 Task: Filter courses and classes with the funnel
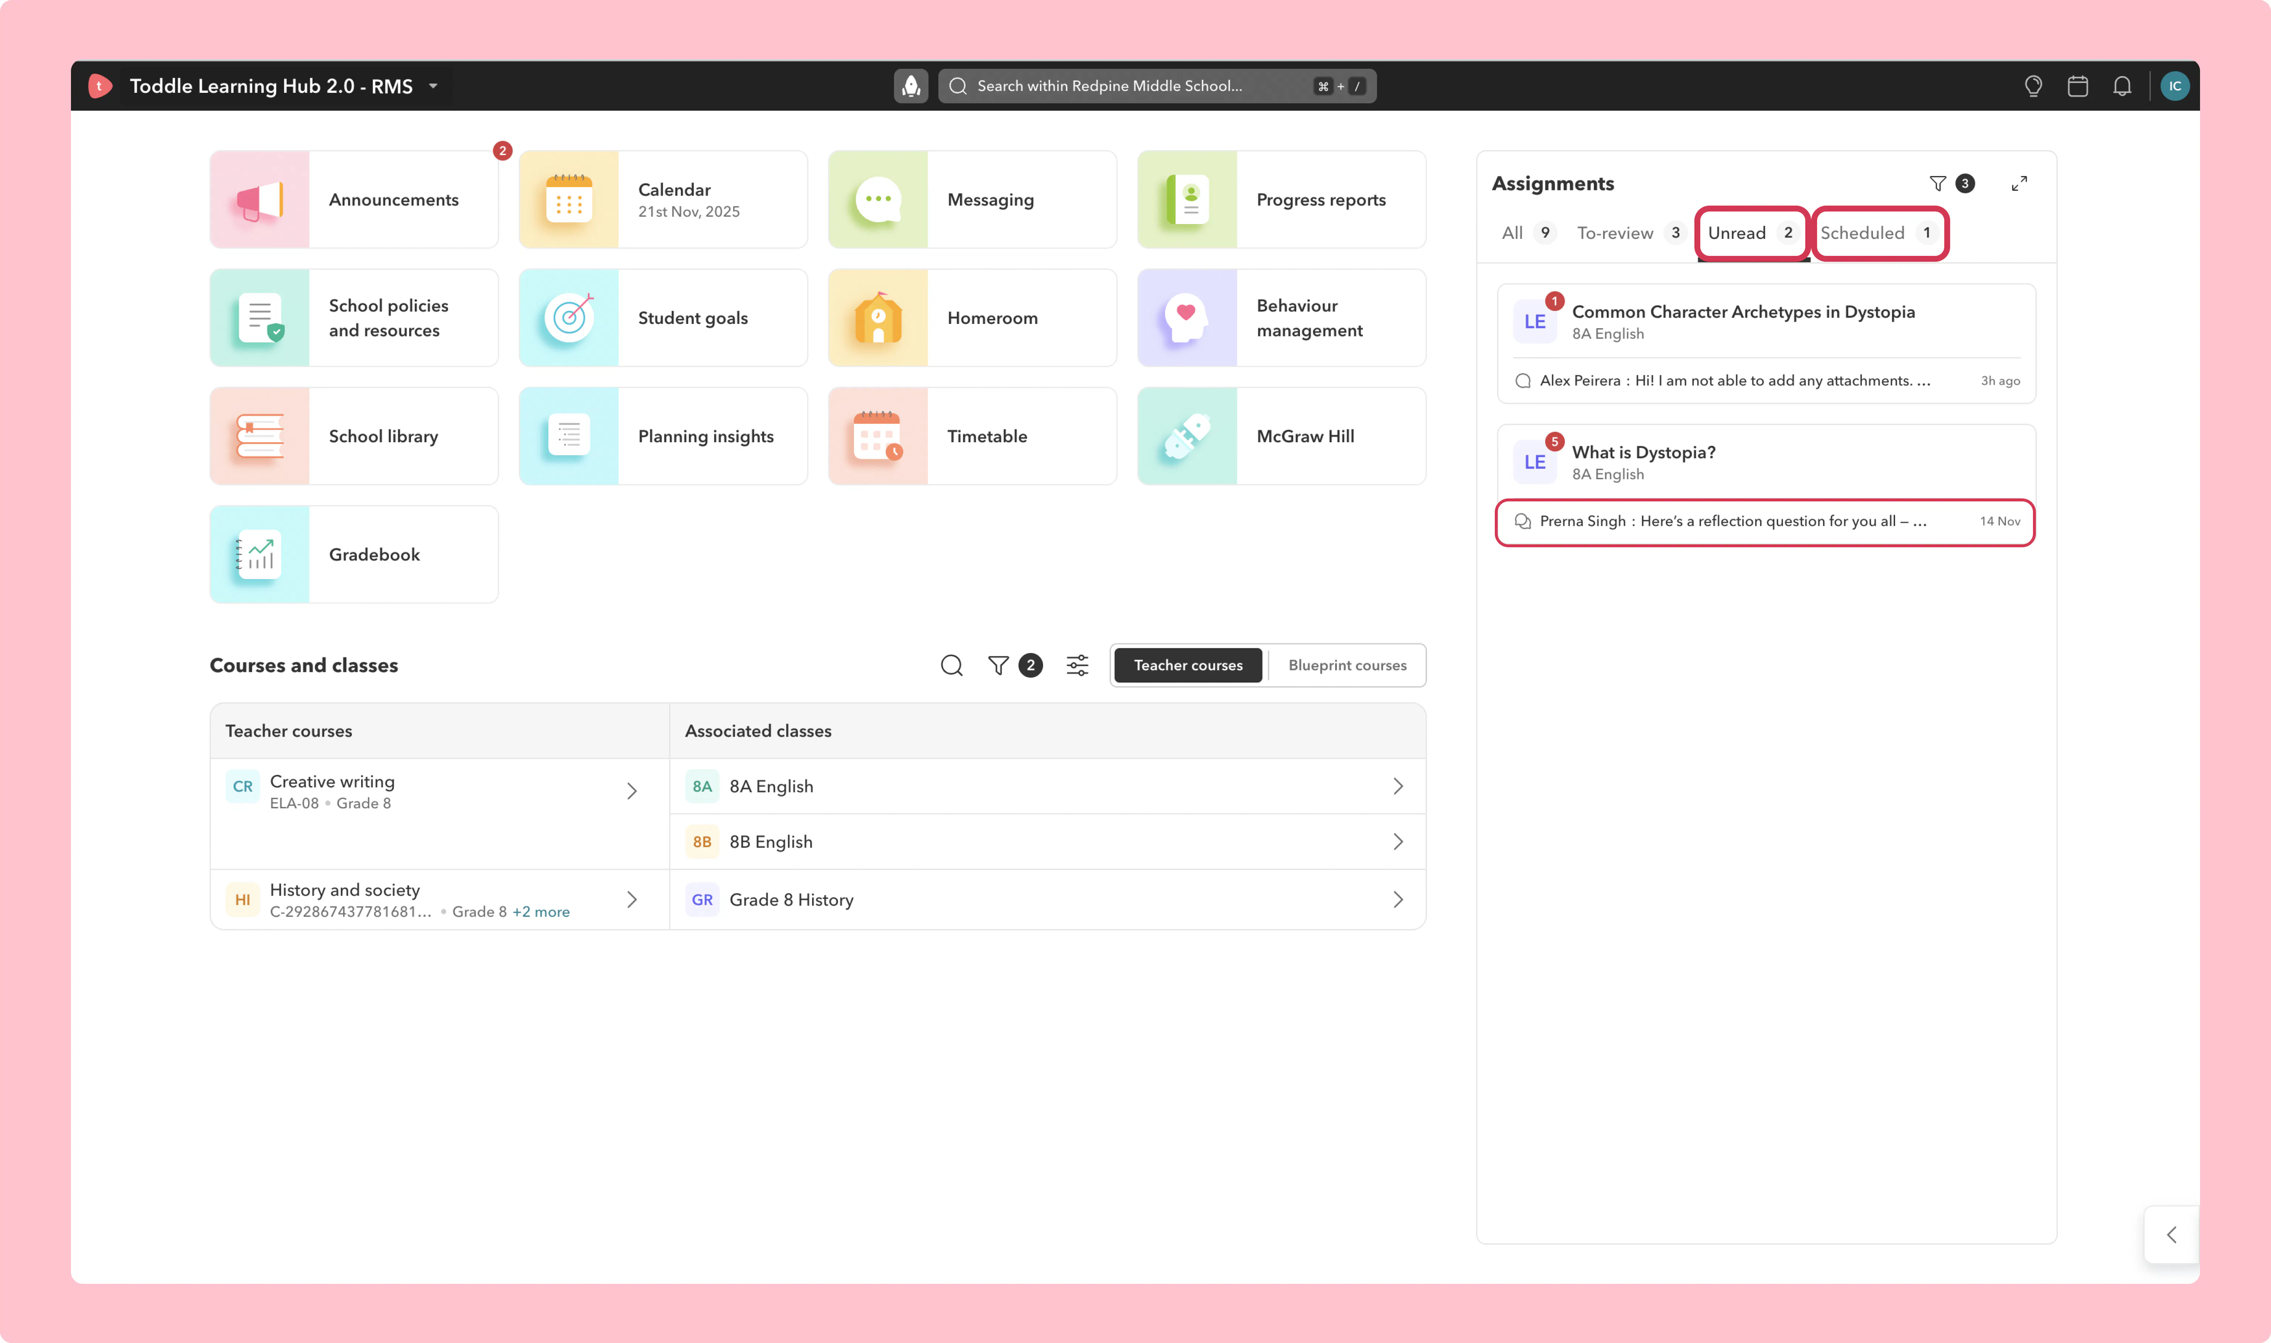(998, 666)
